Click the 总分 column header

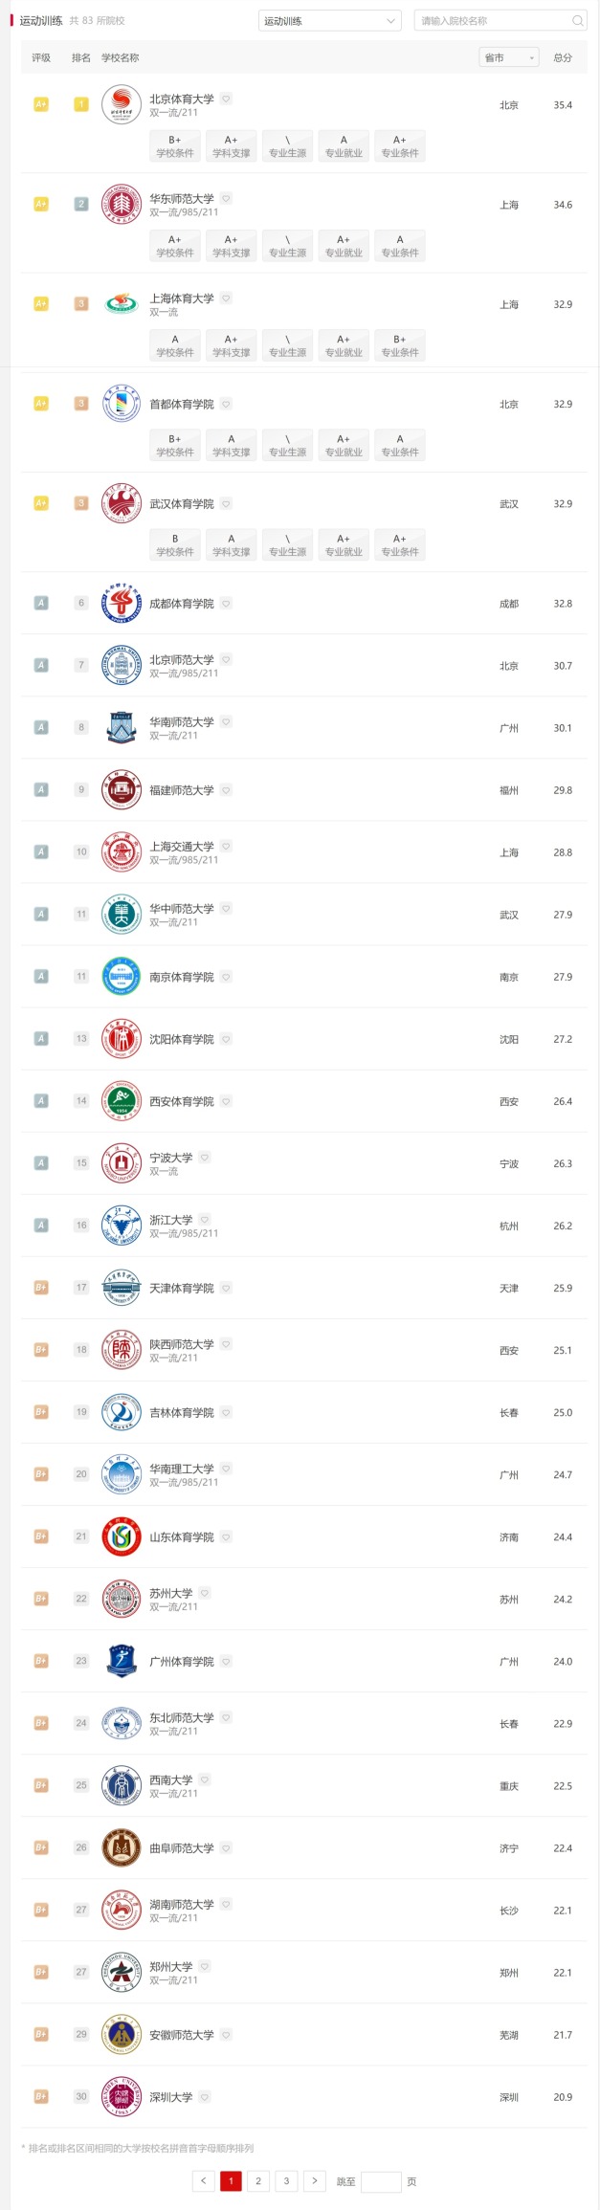pos(563,57)
